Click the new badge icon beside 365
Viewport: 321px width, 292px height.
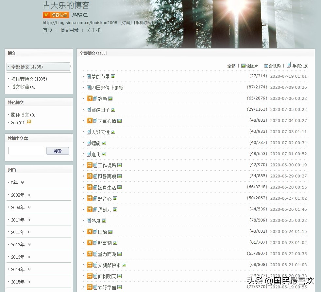tap(29, 122)
